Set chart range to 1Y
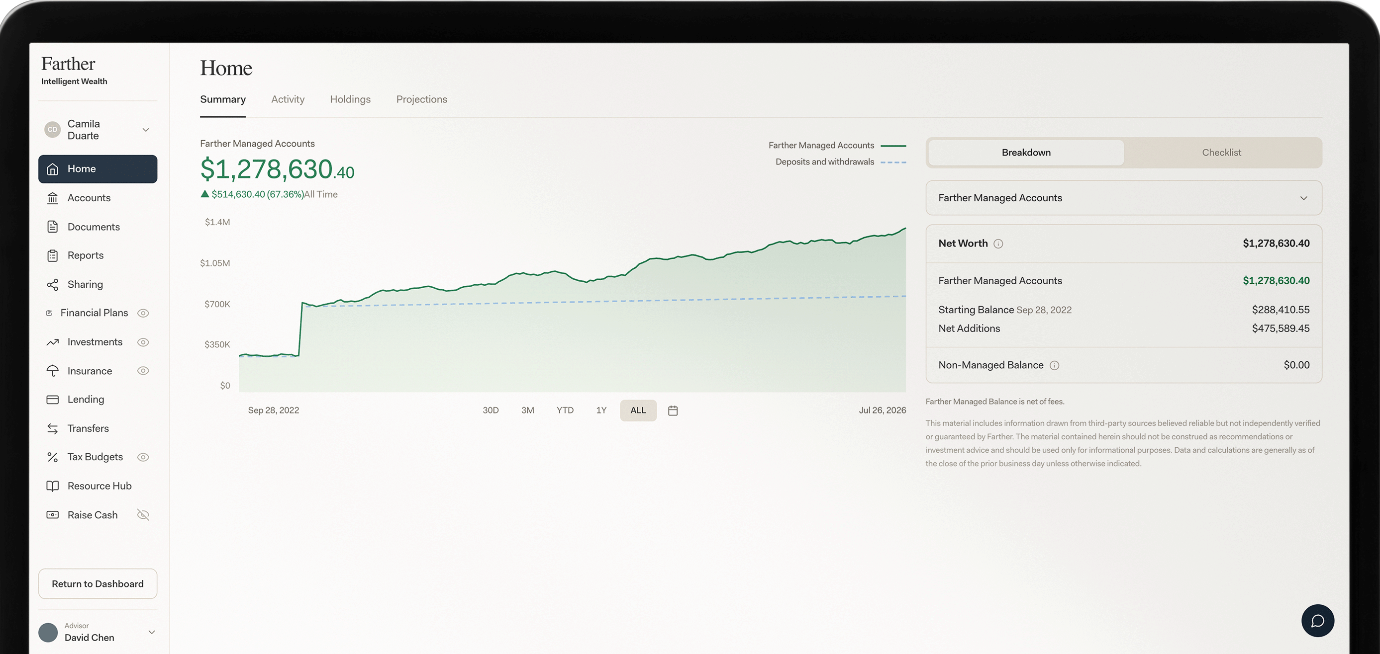 point(601,410)
